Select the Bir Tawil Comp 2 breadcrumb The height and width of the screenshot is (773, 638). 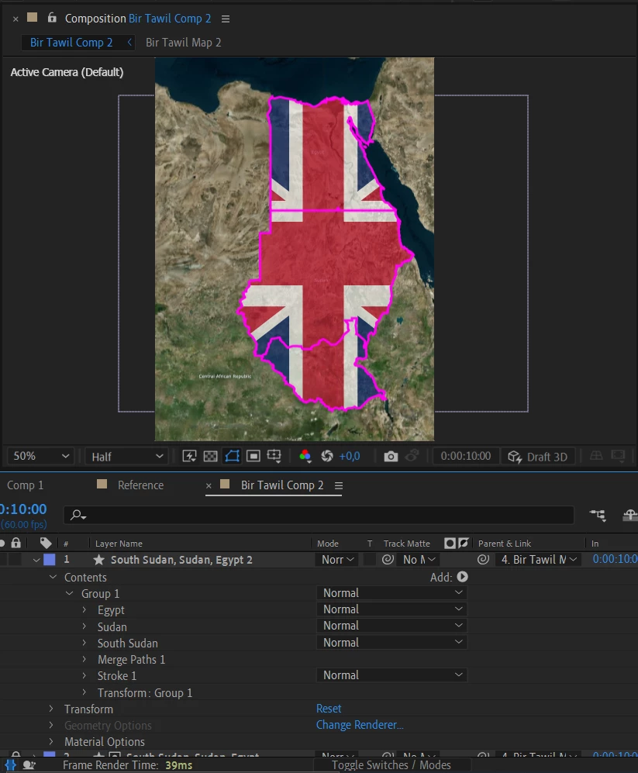pos(71,43)
